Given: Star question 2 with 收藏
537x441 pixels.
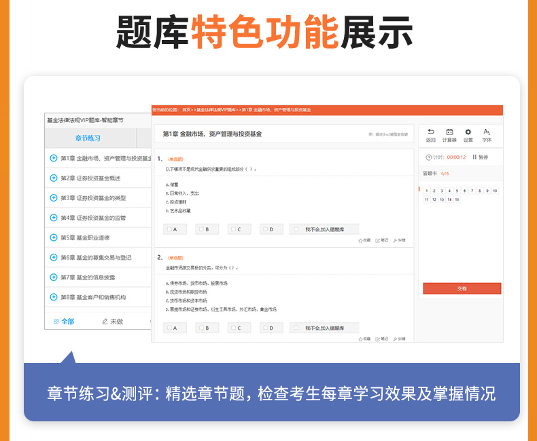Looking at the screenshot, I should (x=364, y=339).
